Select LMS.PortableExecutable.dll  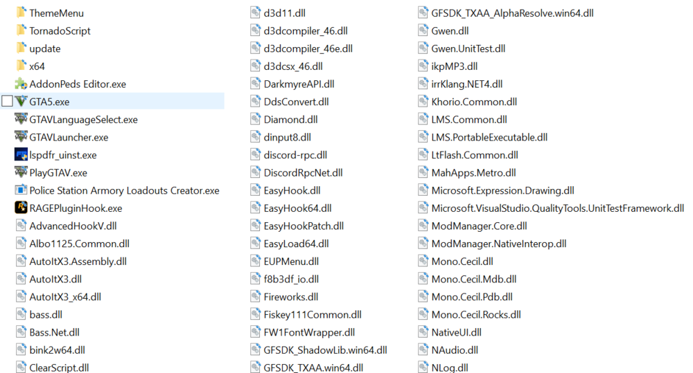pyautogui.click(x=490, y=137)
